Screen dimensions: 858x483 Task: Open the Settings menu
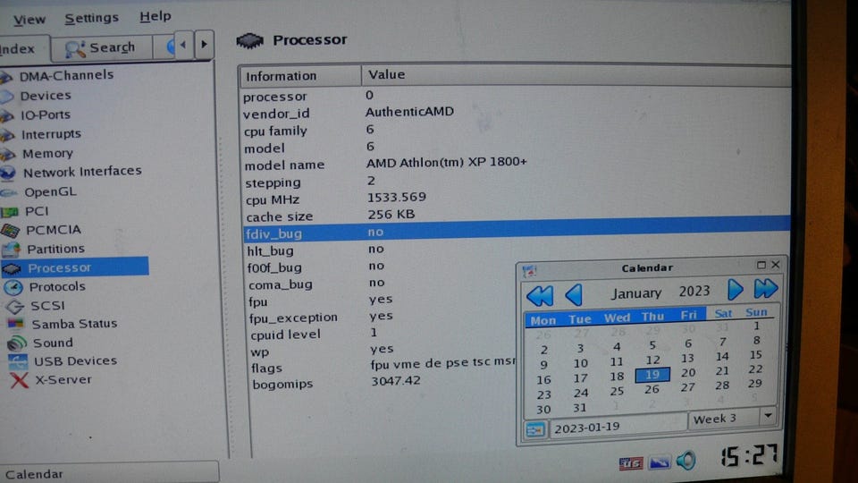(91, 18)
